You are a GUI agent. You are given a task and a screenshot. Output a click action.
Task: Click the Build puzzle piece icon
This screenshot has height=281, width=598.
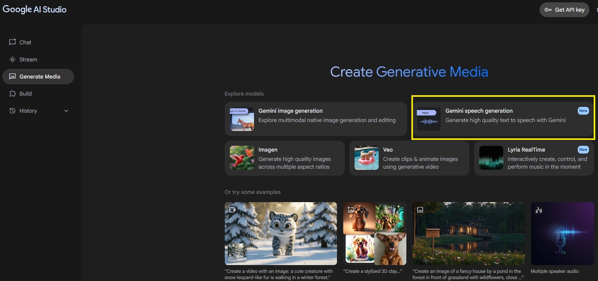pos(12,94)
